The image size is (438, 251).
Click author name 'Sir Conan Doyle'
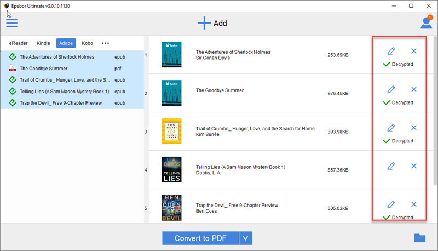[213, 58]
